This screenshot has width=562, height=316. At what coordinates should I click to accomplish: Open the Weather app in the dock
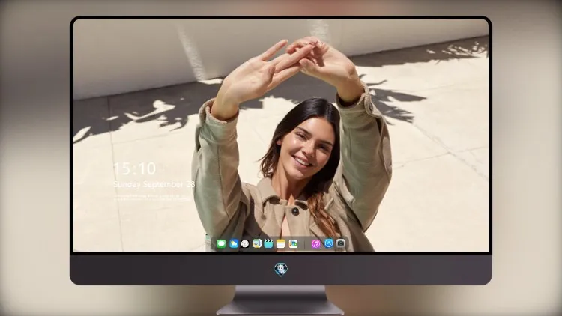pos(234,244)
